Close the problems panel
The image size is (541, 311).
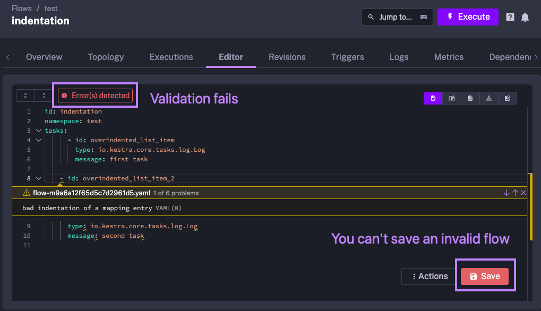click(523, 193)
